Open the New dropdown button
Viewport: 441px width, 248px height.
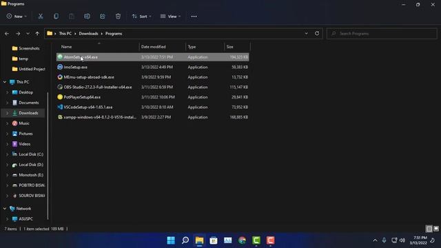tap(17, 17)
